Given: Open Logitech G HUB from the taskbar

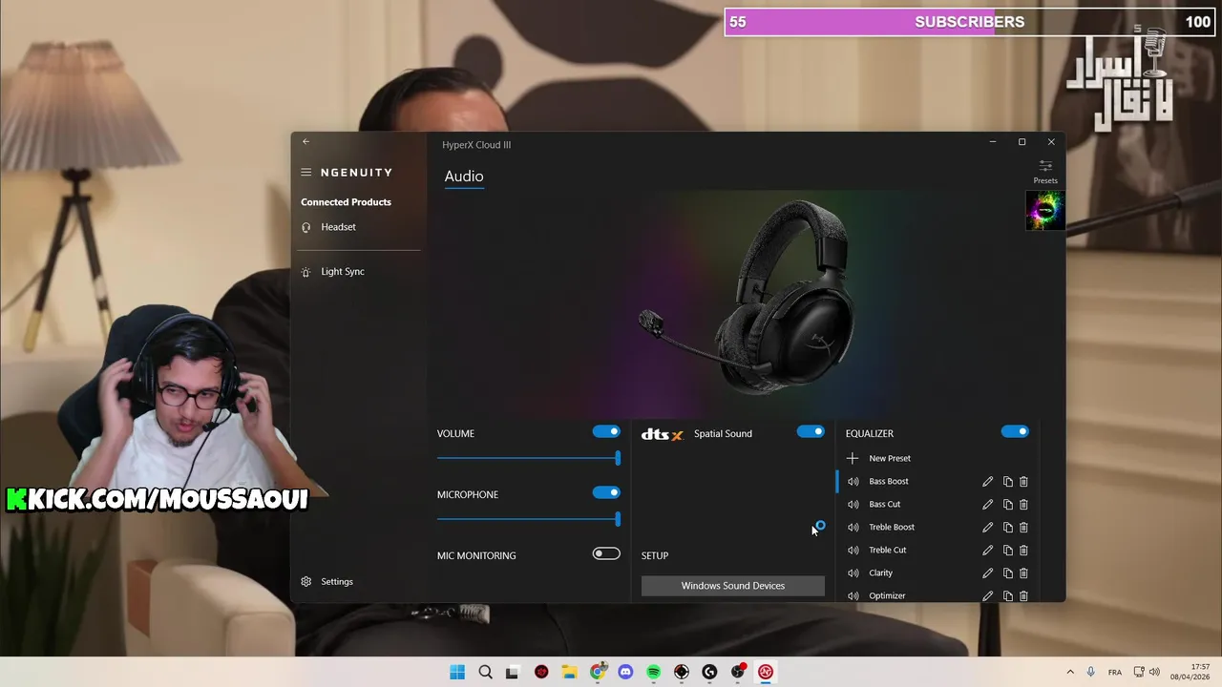Looking at the screenshot, I should [709, 672].
